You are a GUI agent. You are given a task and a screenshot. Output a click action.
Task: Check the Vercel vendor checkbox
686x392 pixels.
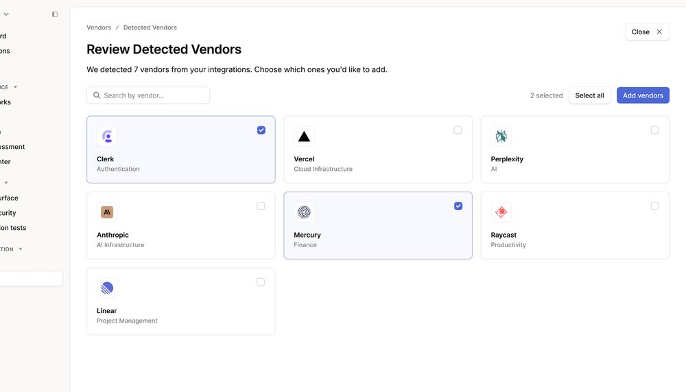458,130
